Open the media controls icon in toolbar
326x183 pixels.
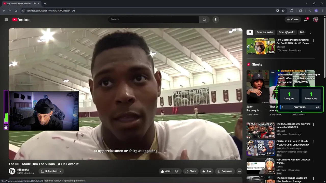coord(310,11)
